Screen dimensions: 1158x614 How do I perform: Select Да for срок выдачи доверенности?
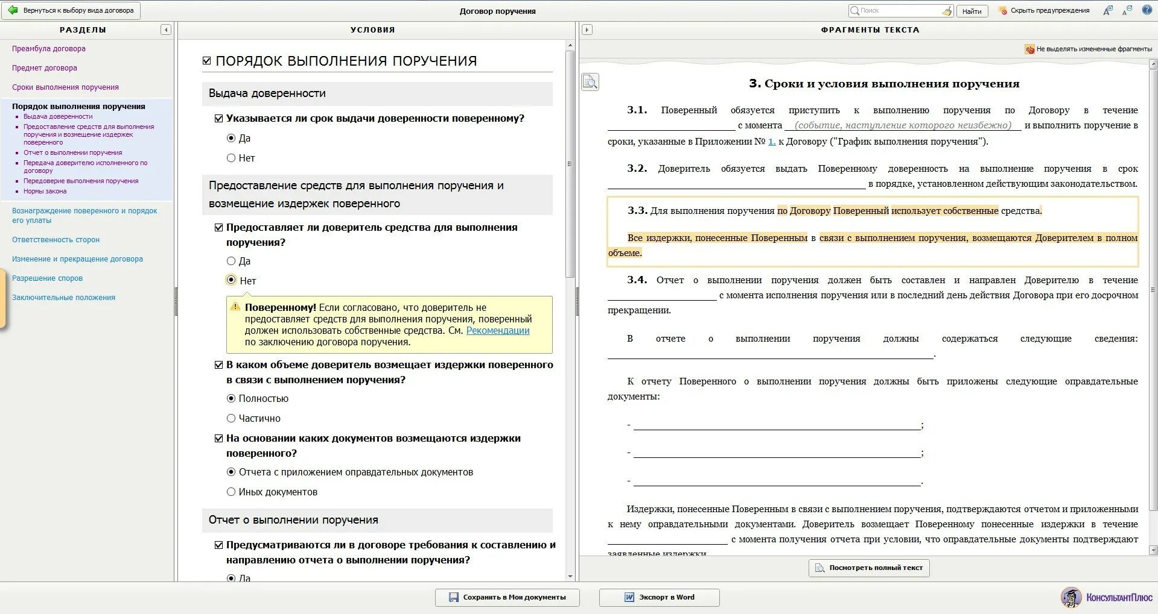click(231, 138)
